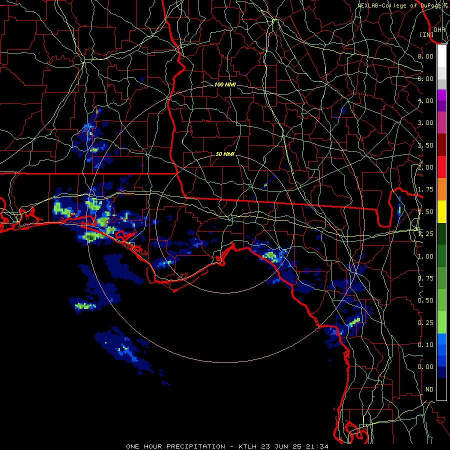
Task: Click the 6.00 legend value
Action: tap(425, 78)
